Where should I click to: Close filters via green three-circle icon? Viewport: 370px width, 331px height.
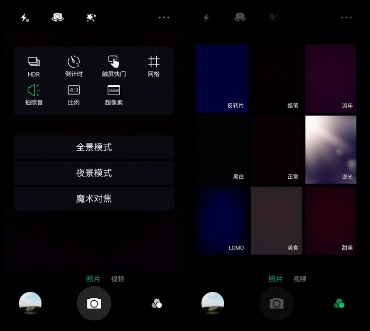[x=339, y=304]
